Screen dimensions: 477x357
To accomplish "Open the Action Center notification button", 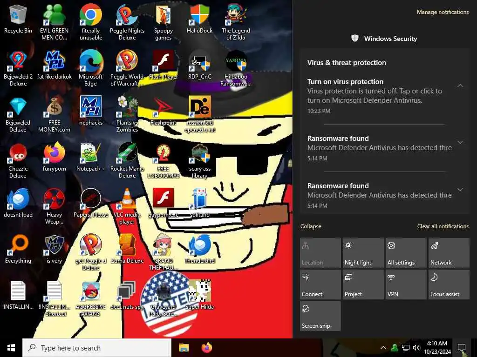I will 462,348.
